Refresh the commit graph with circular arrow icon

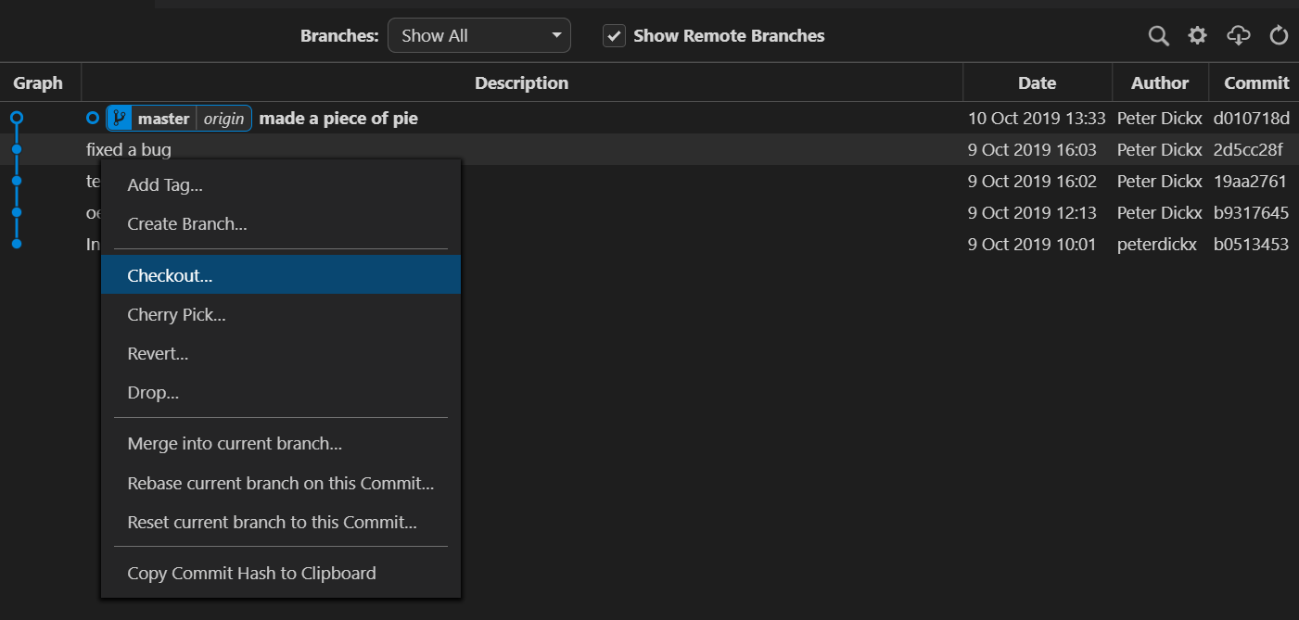(x=1279, y=35)
